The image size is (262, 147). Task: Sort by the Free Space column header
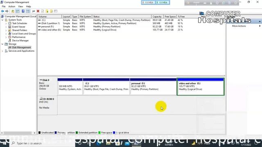pos(170,16)
